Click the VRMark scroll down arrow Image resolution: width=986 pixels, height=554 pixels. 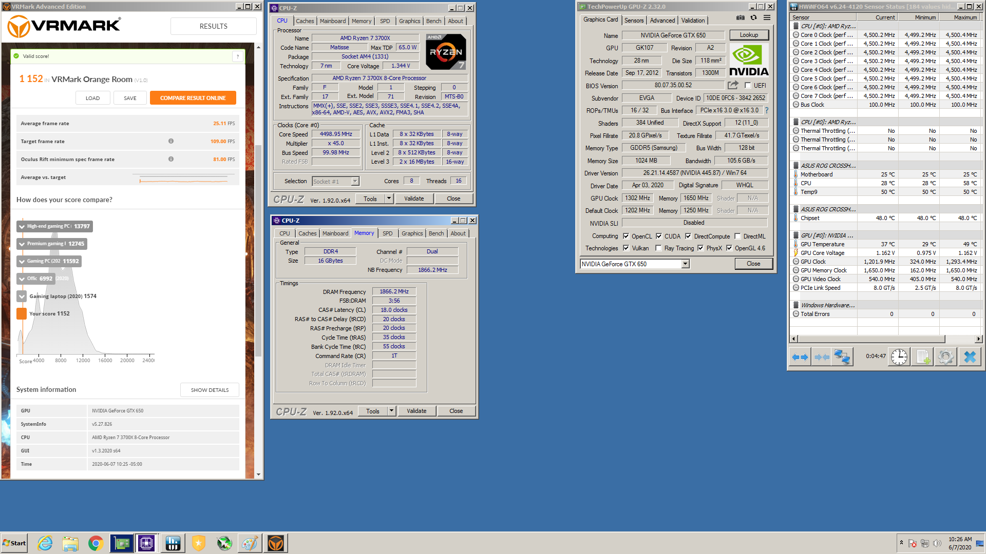[258, 474]
